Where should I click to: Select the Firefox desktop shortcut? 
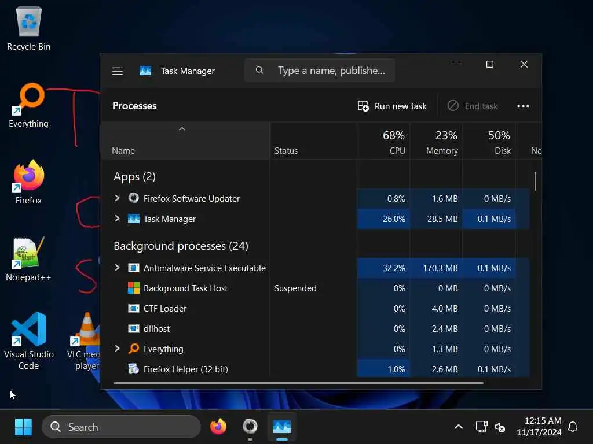tap(29, 183)
